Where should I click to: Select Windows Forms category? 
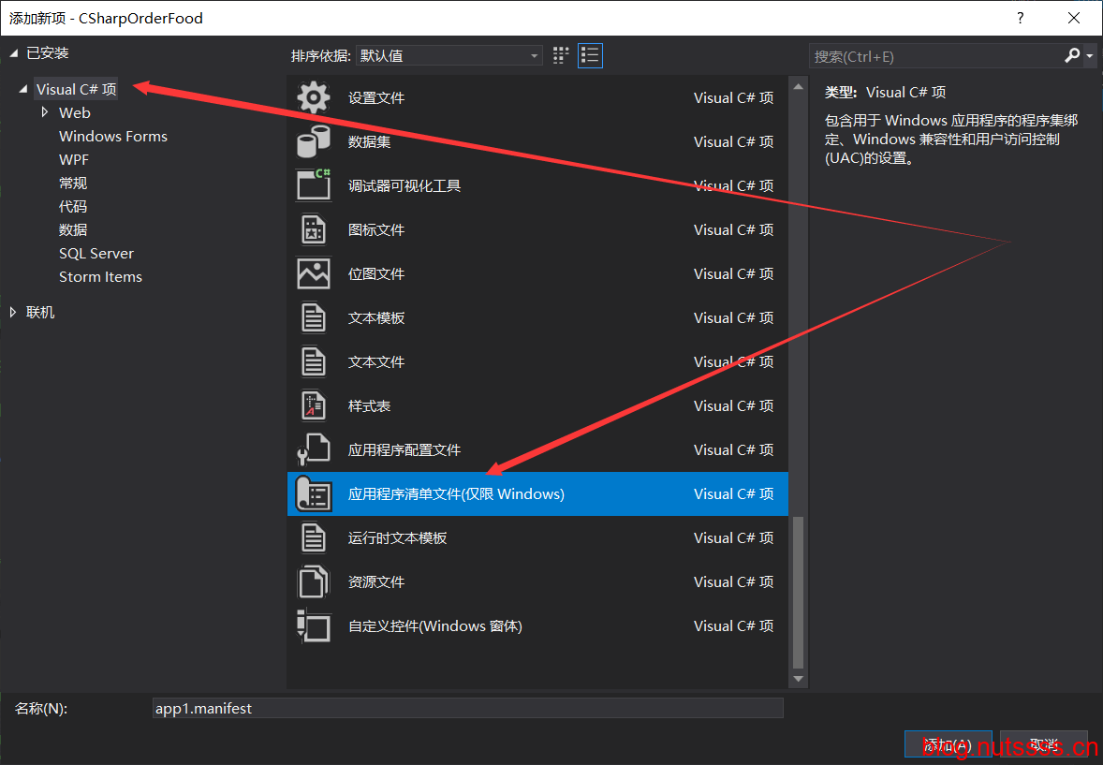113,137
